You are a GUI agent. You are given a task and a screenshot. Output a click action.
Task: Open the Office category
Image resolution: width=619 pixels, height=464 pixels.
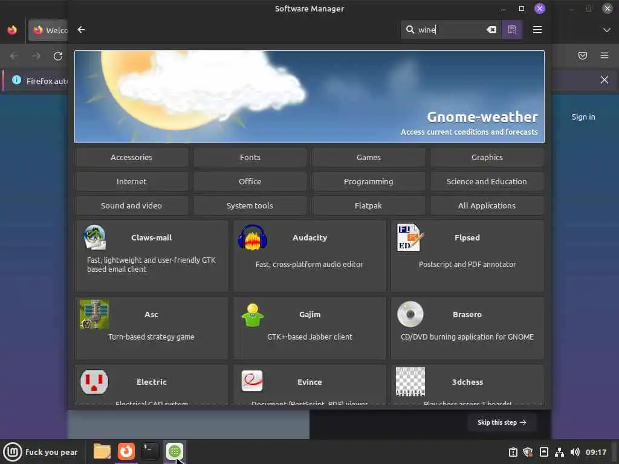(x=250, y=181)
